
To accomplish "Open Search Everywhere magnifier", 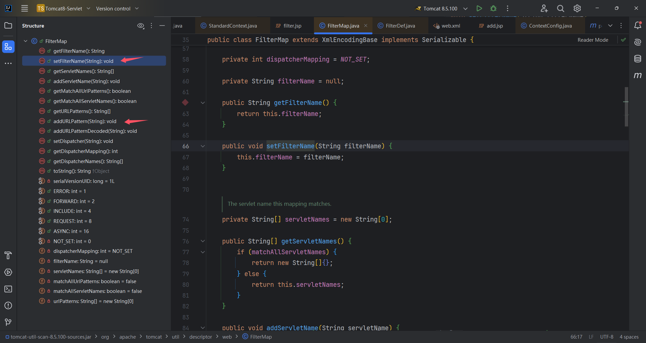I will (561, 8).
